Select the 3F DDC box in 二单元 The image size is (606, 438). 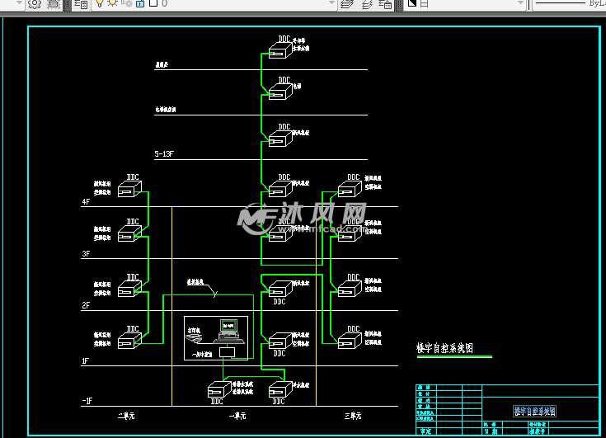(x=129, y=234)
